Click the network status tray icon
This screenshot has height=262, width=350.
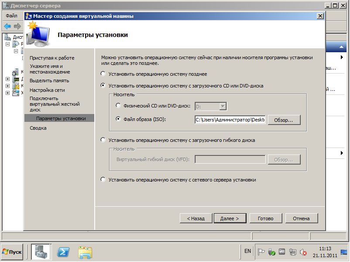[293, 252]
